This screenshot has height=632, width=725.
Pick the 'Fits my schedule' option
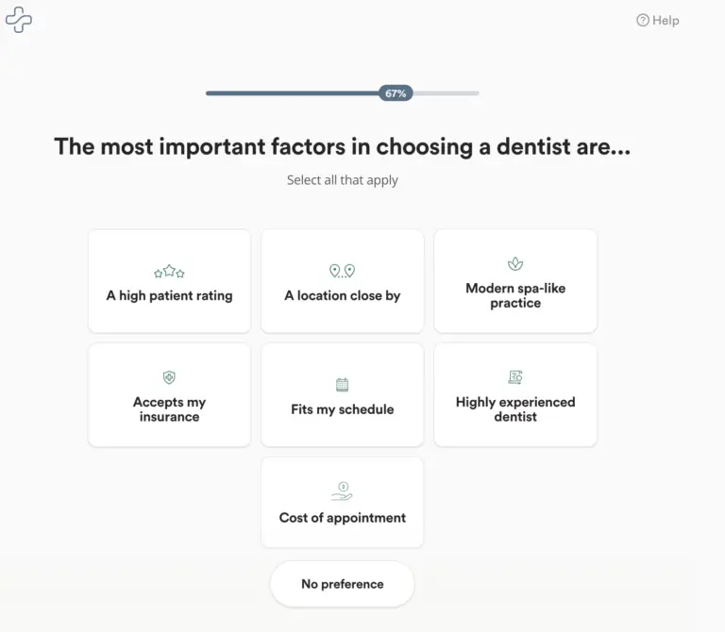coord(342,395)
